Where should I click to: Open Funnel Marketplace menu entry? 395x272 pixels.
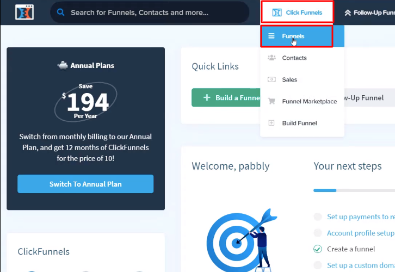coord(303,101)
